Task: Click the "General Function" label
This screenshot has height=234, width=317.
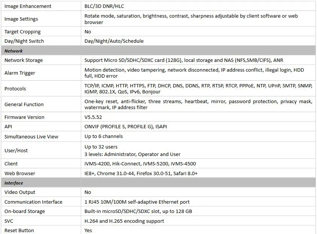Action: 24,104
